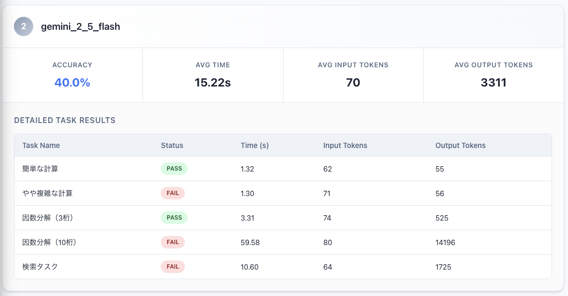
Task: Click FAIL badge for 因数分解（10桁）
Action: pyautogui.click(x=172, y=242)
